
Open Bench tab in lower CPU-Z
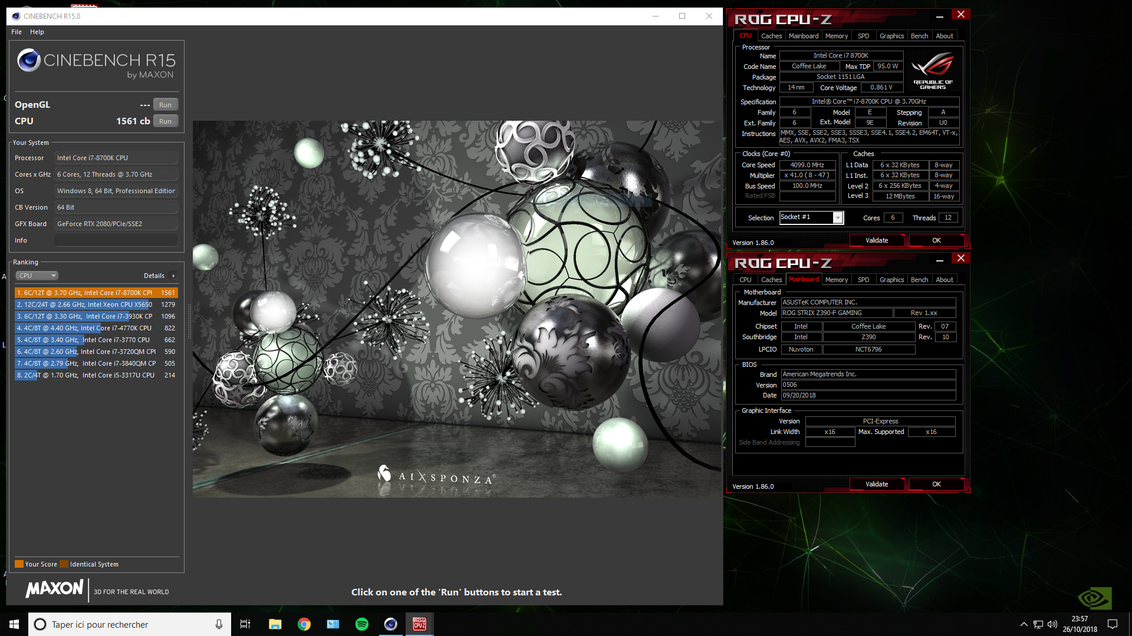tap(919, 280)
